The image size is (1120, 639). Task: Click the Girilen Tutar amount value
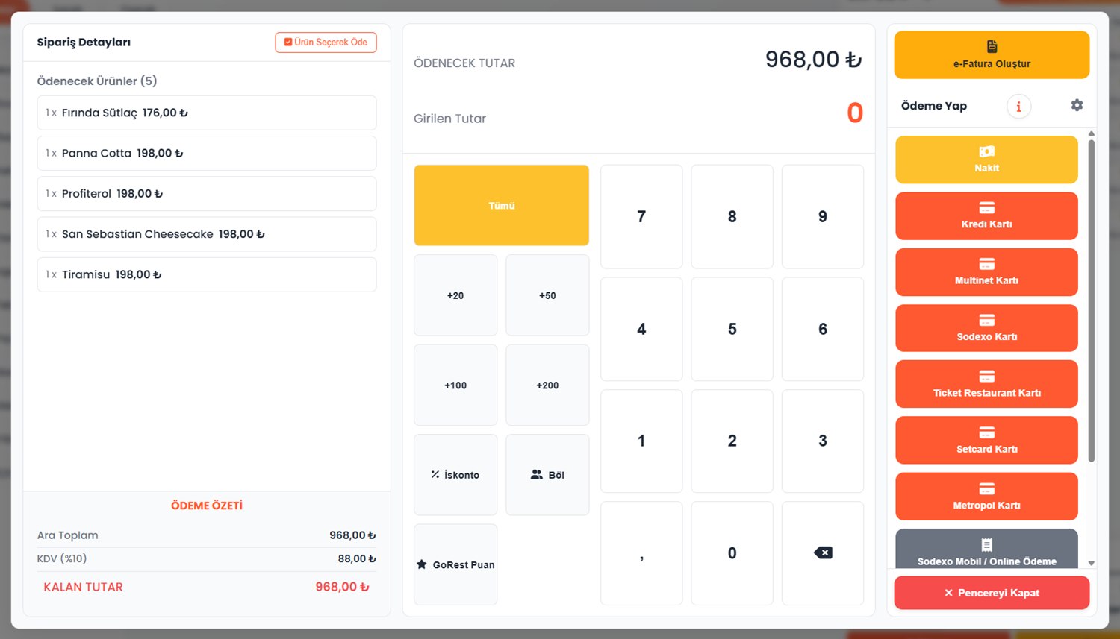tap(855, 113)
